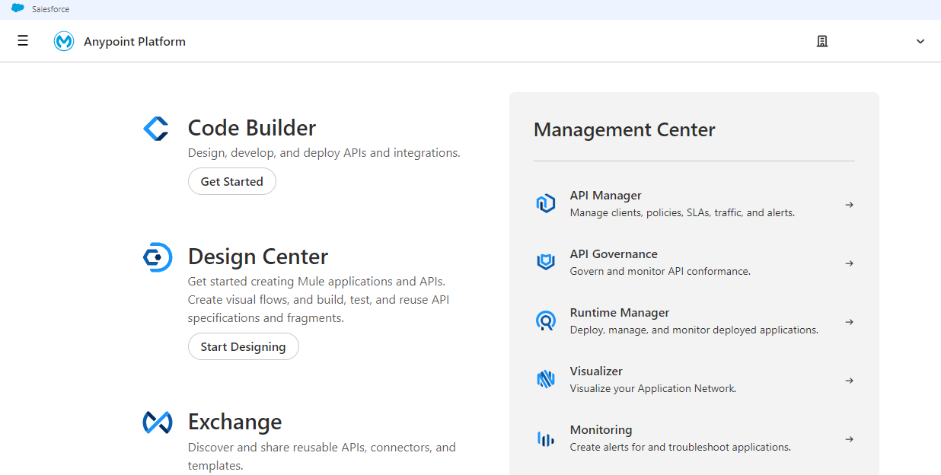Open the hamburger navigation menu
The width and height of the screenshot is (941, 475).
point(23,41)
